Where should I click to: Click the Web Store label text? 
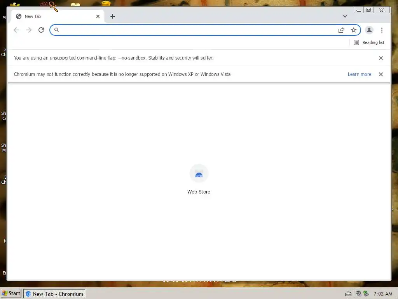[199, 192]
